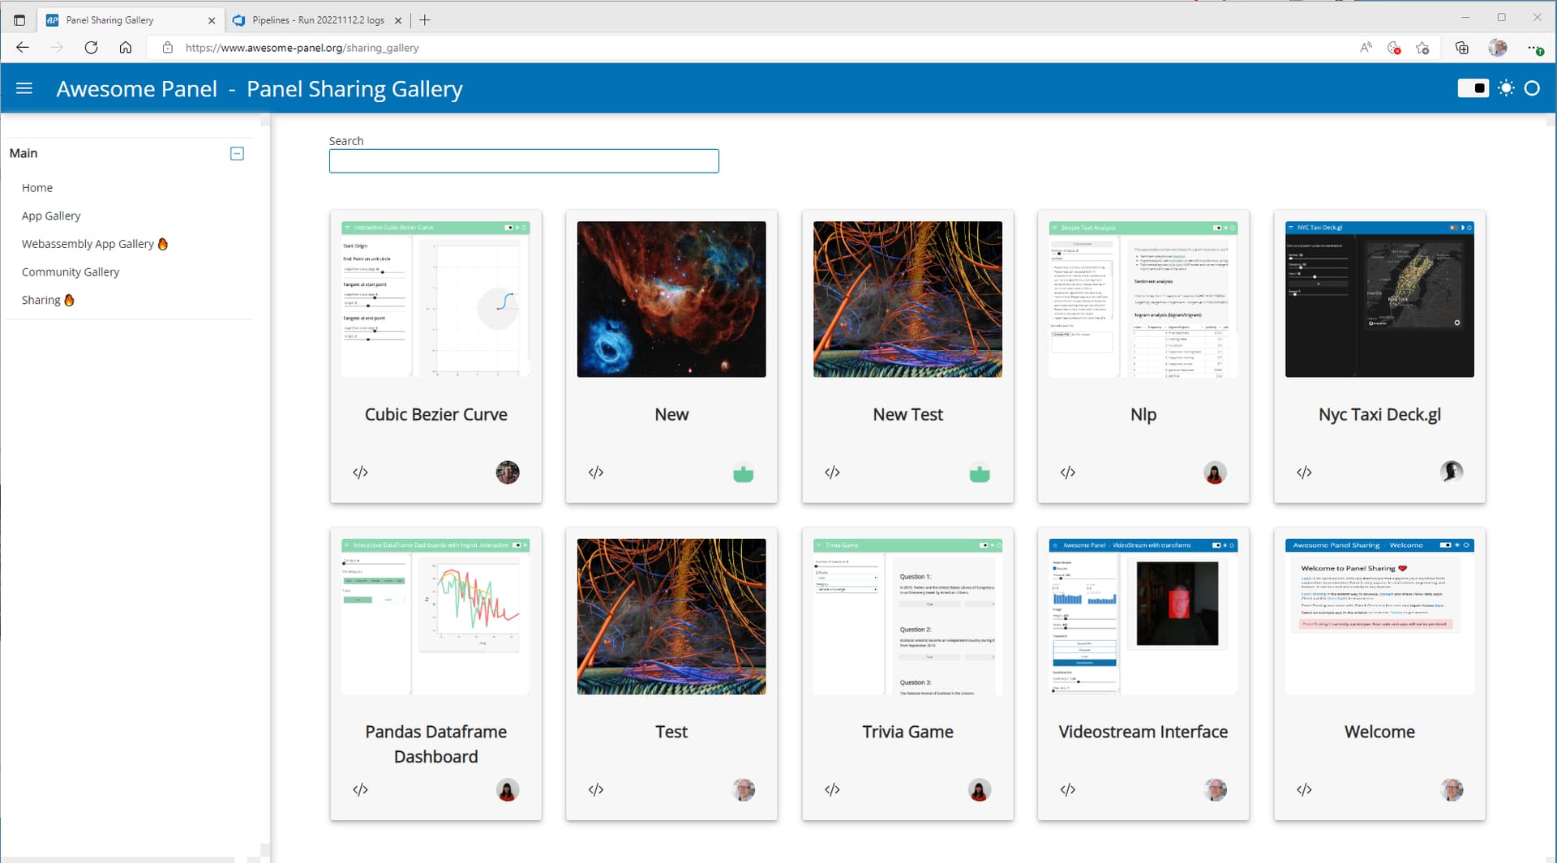View source code of Nlp app
Viewport: 1557px width, 863px height.
[1068, 472]
